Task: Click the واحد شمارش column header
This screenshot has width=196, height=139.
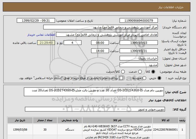Action: pyautogui.click(x=70, y=120)
